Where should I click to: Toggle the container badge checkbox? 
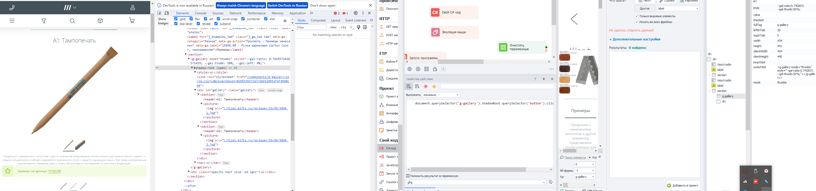pyautogui.click(x=243, y=19)
